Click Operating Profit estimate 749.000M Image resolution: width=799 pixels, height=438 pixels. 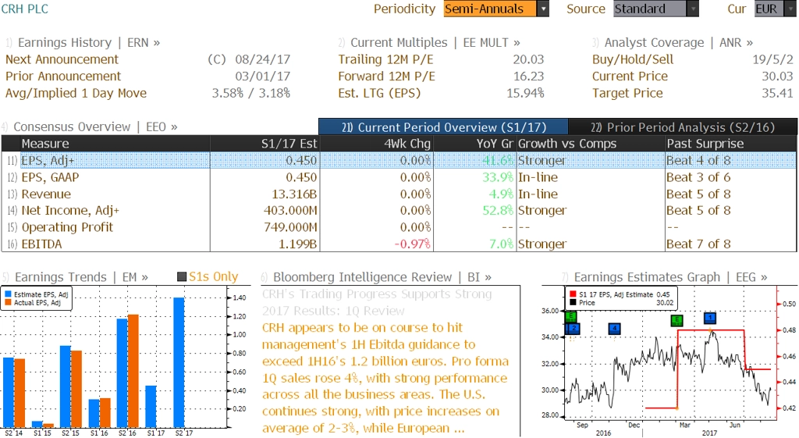[x=290, y=227]
